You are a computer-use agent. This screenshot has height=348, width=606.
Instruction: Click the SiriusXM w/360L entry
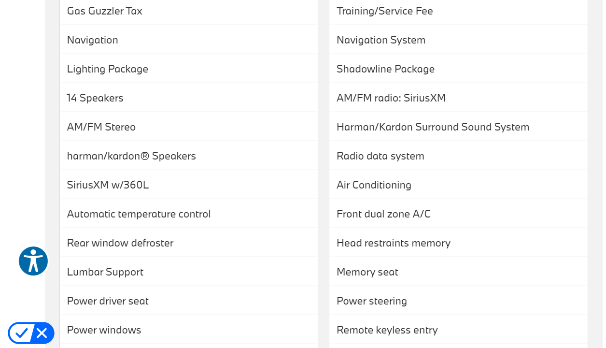click(x=108, y=185)
